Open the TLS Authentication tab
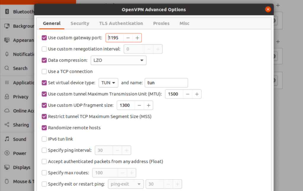 (x=121, y=23)
